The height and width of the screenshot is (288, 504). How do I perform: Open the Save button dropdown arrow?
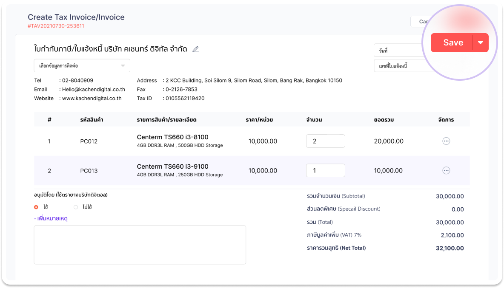point(481,43)
